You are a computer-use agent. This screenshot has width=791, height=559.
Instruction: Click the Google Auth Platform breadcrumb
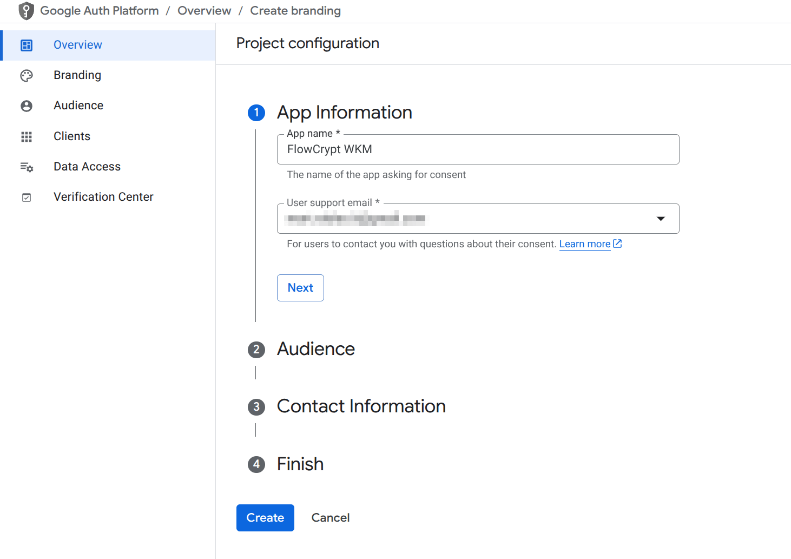click(100, 11)
